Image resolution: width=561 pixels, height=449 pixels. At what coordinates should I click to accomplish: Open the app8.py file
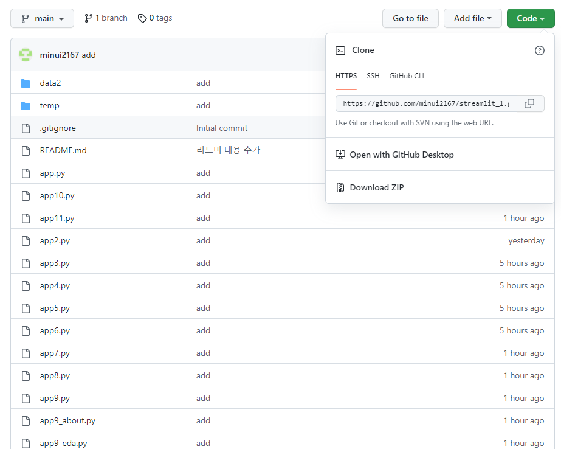coord(55,376)
